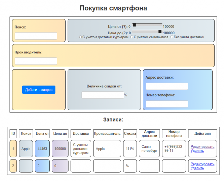
Task: Click the 'Санкт-петербург' address cell
Action: tap(149, 148)
